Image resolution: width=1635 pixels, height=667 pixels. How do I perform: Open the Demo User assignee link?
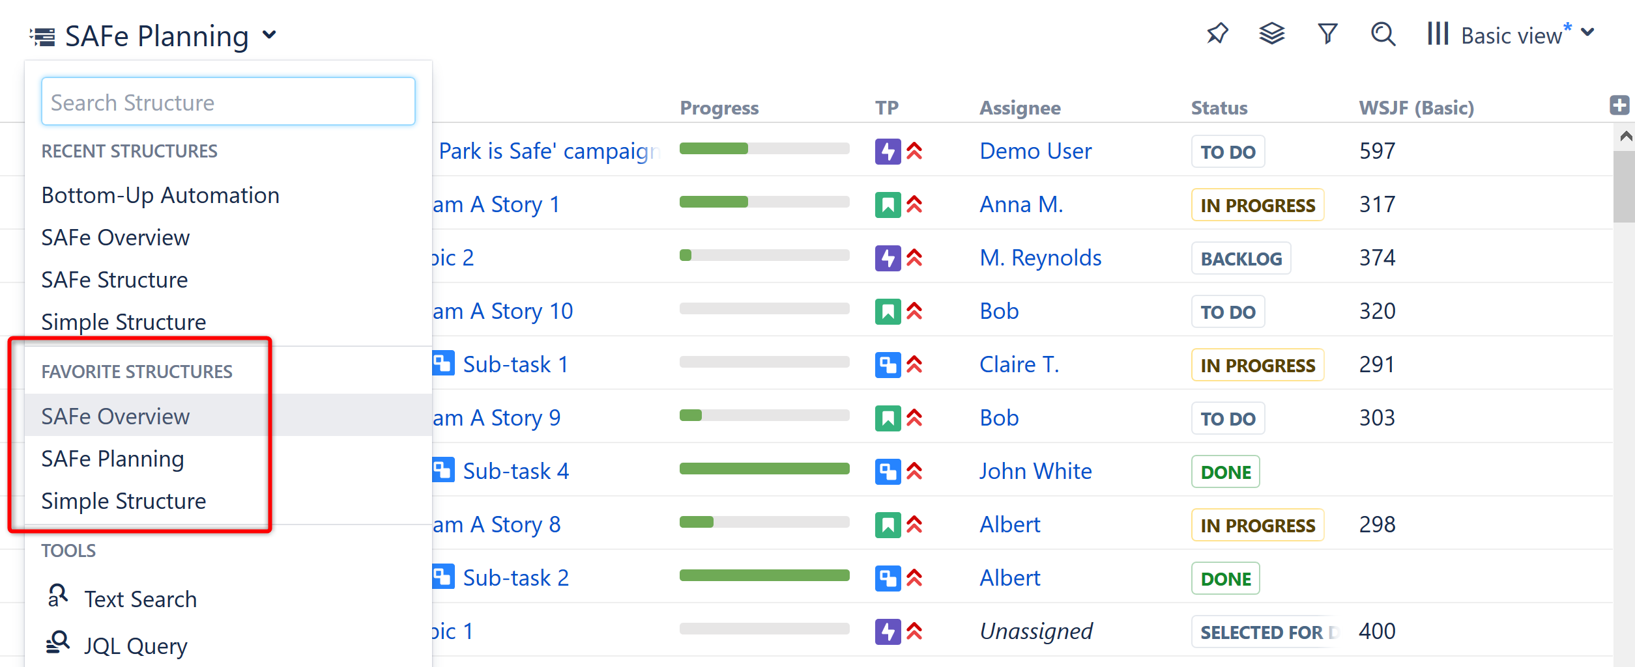click(1035, 151)
